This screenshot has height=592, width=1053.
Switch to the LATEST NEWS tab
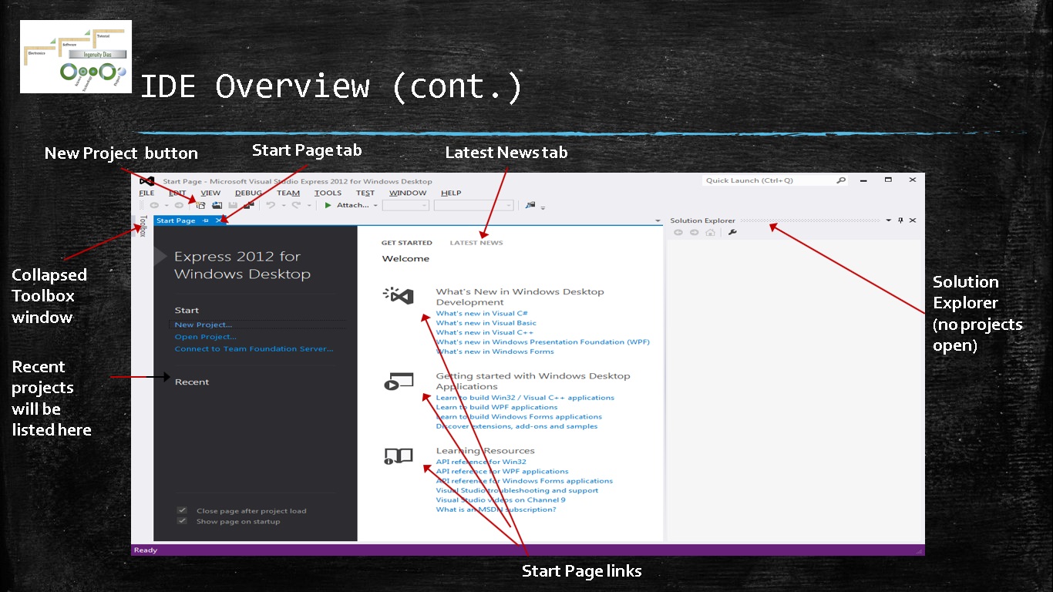pyautogui.click(x=476, y=243)
